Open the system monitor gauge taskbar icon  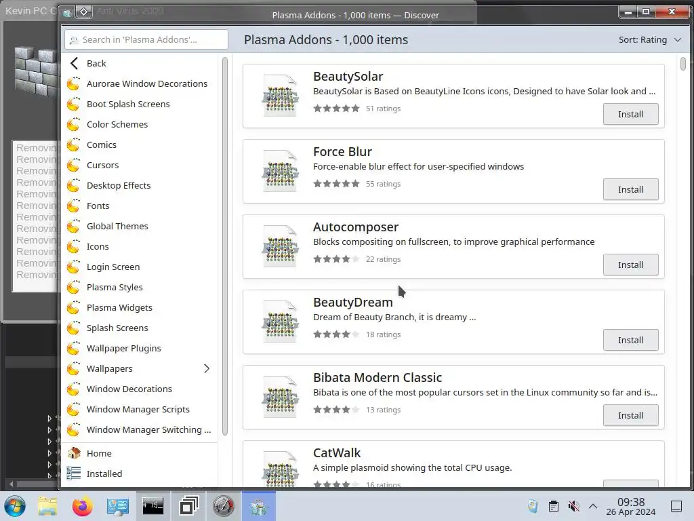pyautogui.click(x=223, y=506)
